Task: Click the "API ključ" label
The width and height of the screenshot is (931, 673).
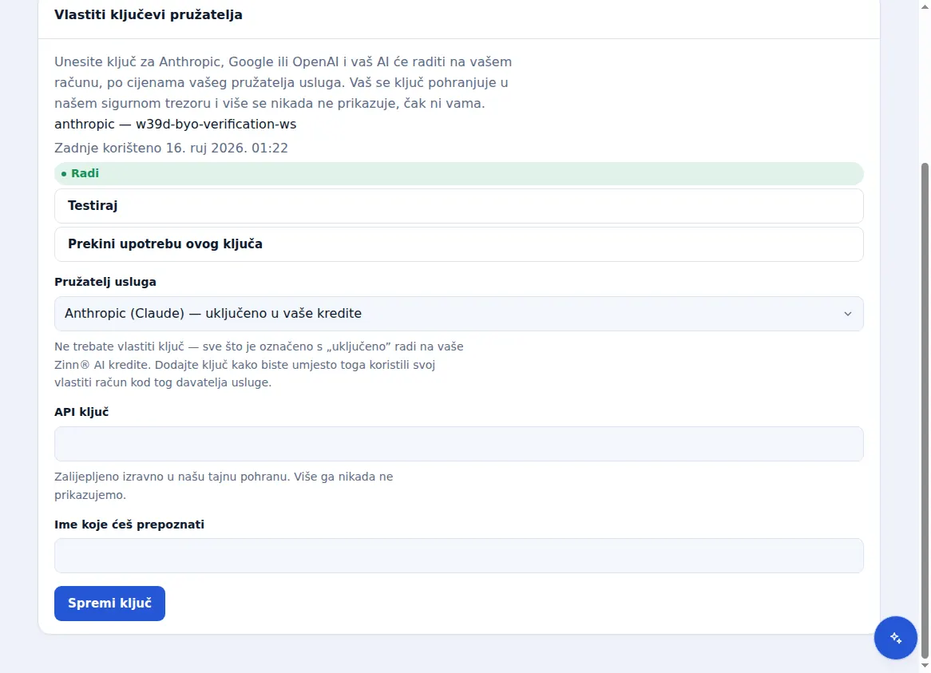Action: tap(81, 412)
